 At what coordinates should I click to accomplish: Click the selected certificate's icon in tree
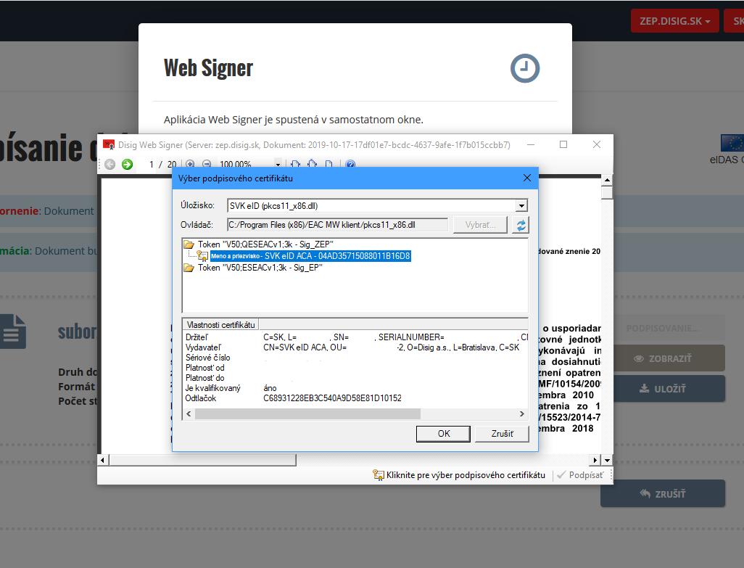click(203, 256)
